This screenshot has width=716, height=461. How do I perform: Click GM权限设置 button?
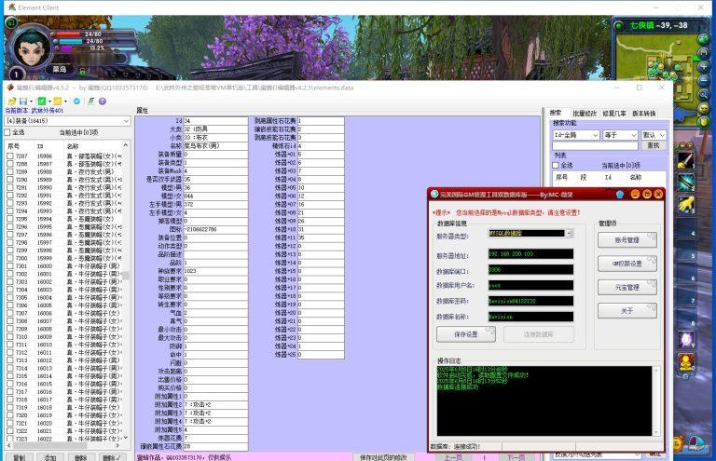coord(626,264)
